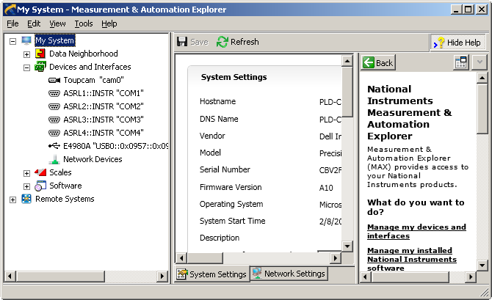Viewport: 492px width, 300px height.
Task: Select Network Devices in the tree
Action: [93, 159]
